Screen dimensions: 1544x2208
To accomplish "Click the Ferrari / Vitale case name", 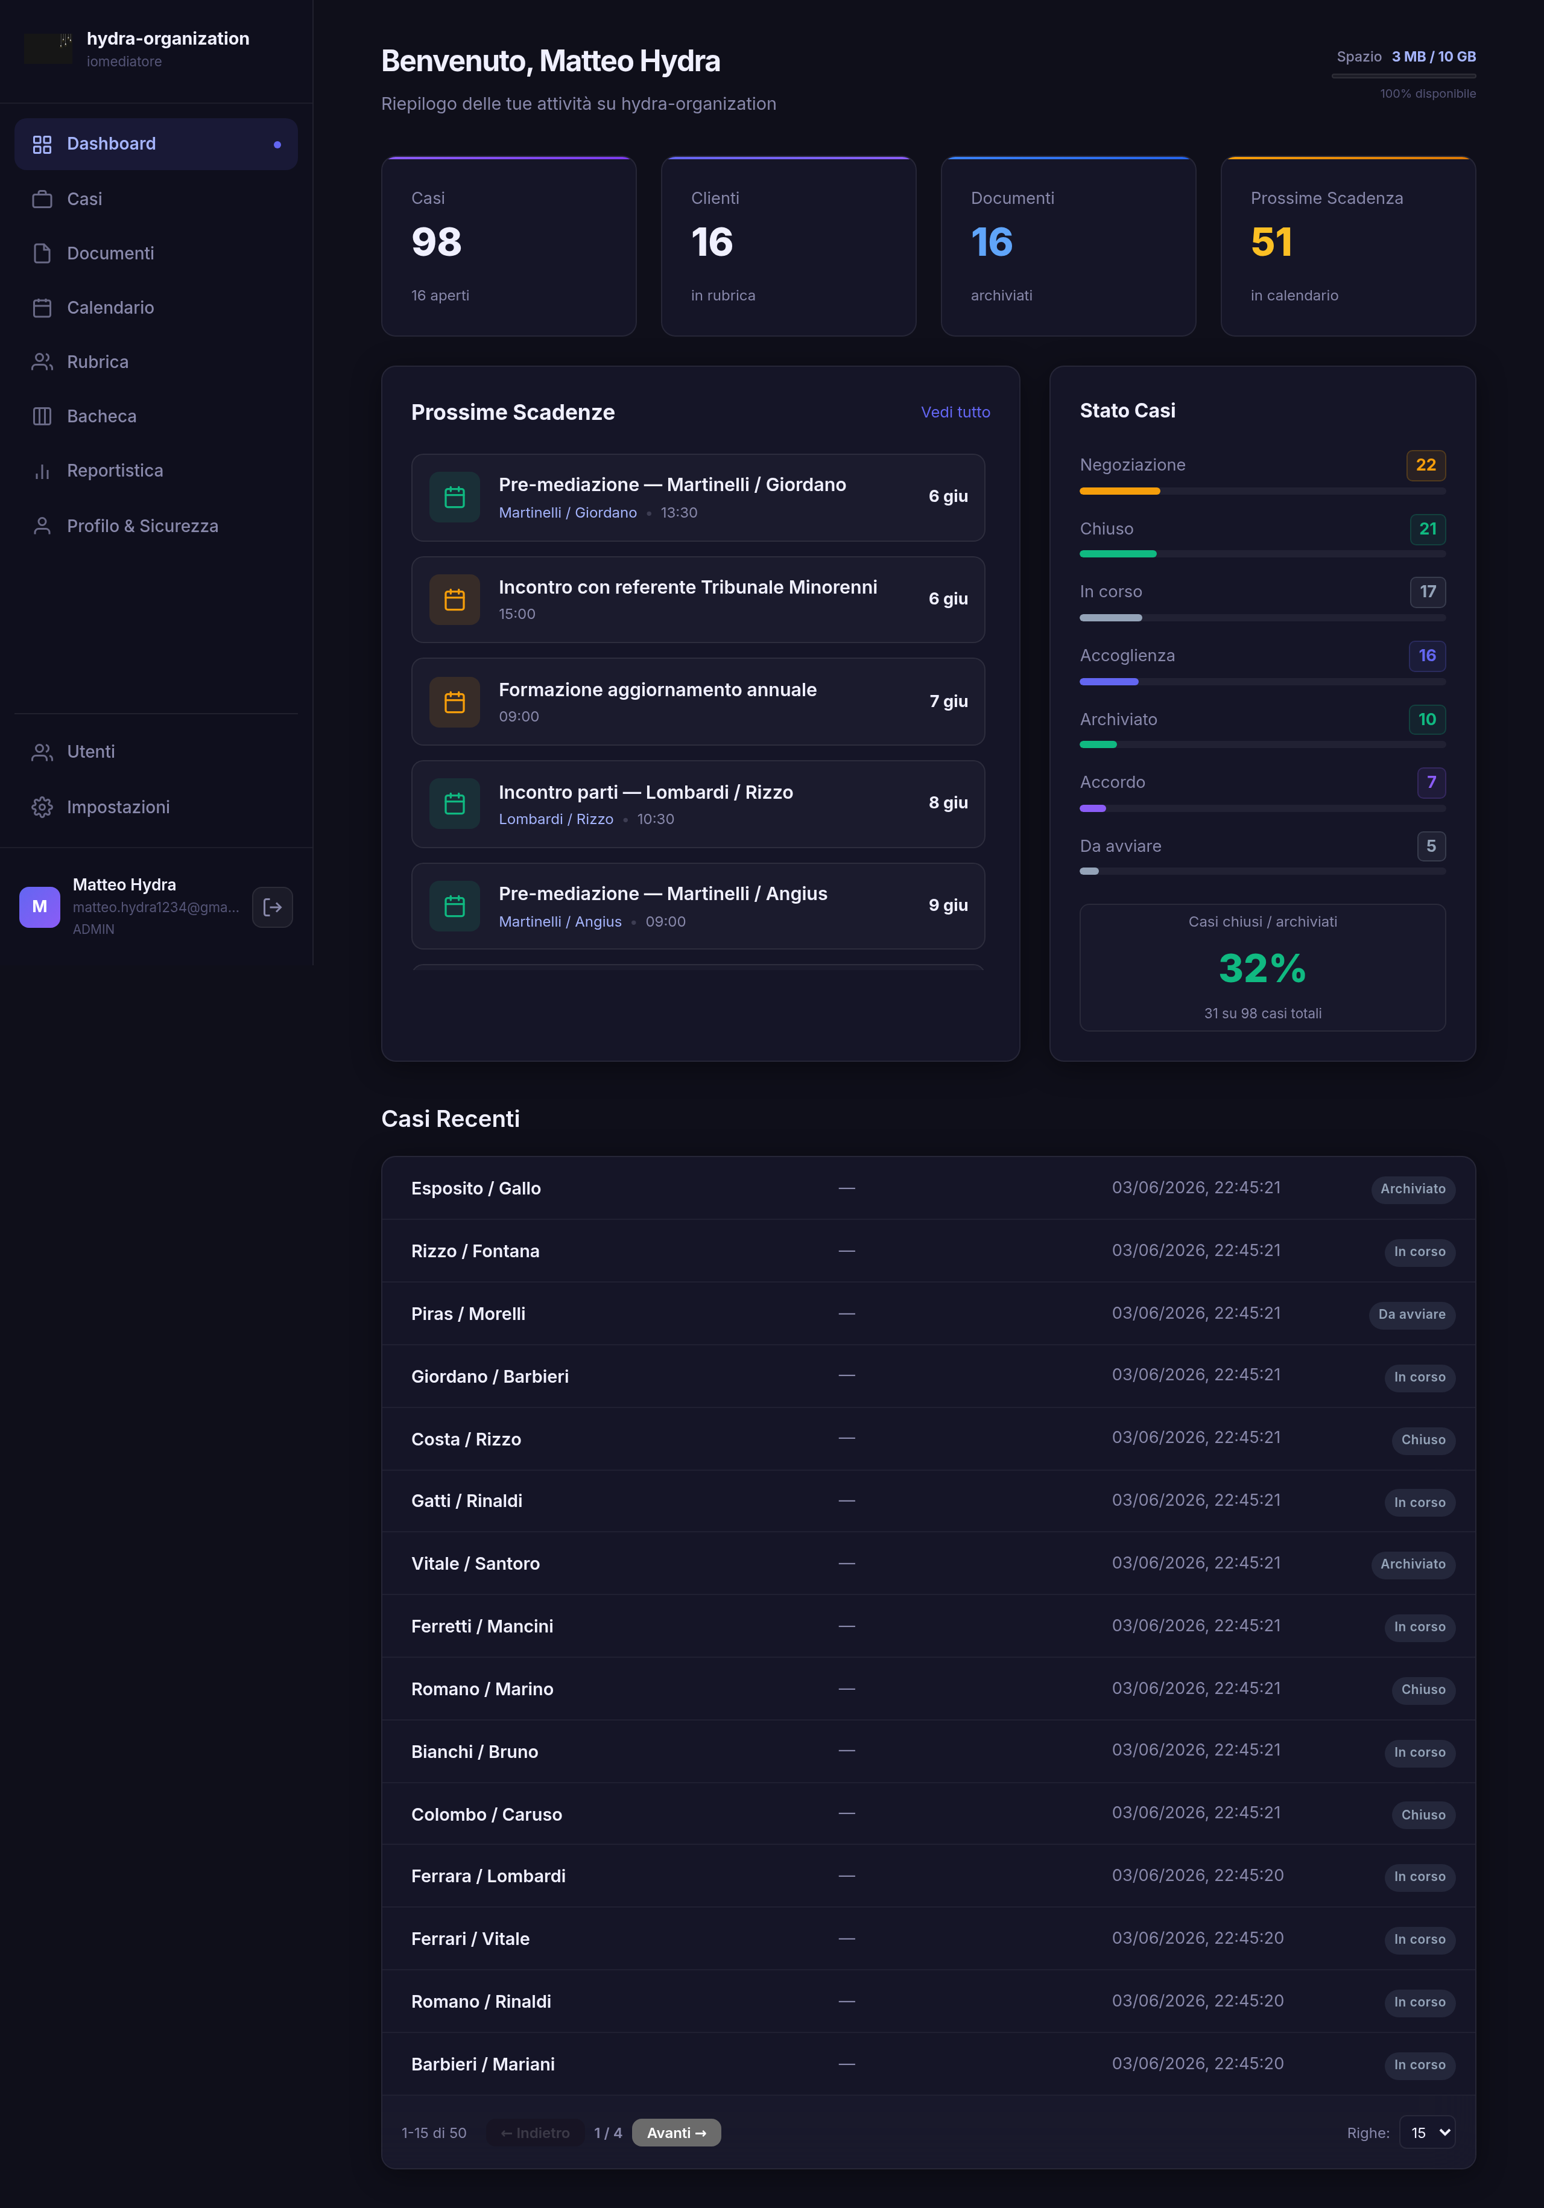I will pos(470,1939).
